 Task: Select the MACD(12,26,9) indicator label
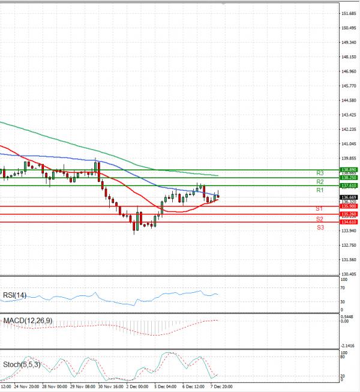(28, 321)
